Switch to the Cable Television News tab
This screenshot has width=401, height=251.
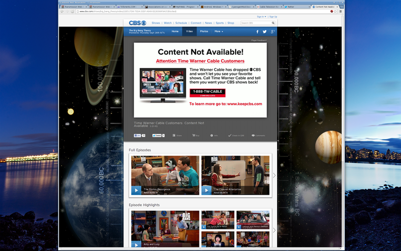tap(269, 7)
